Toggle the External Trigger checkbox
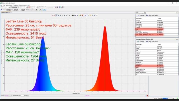 (20, 10)
